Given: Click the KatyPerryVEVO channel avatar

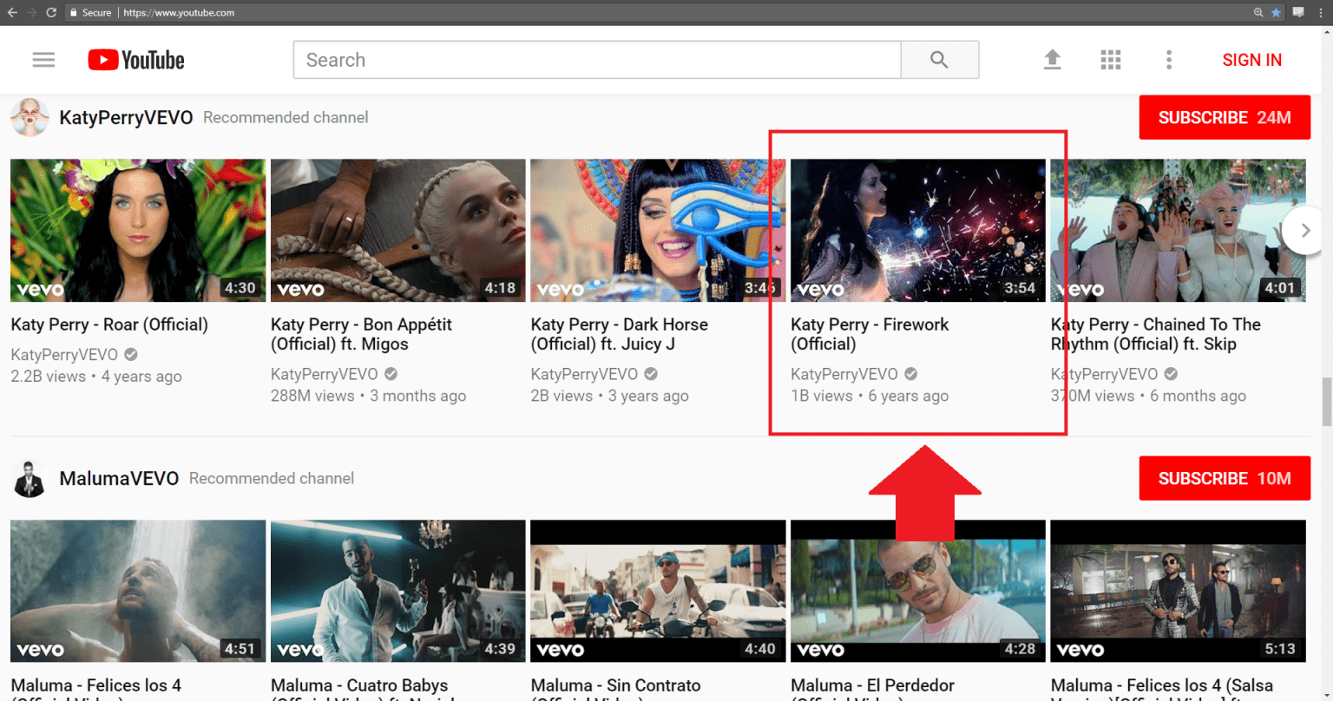Looking at the screenshot, I should (29, 117).
